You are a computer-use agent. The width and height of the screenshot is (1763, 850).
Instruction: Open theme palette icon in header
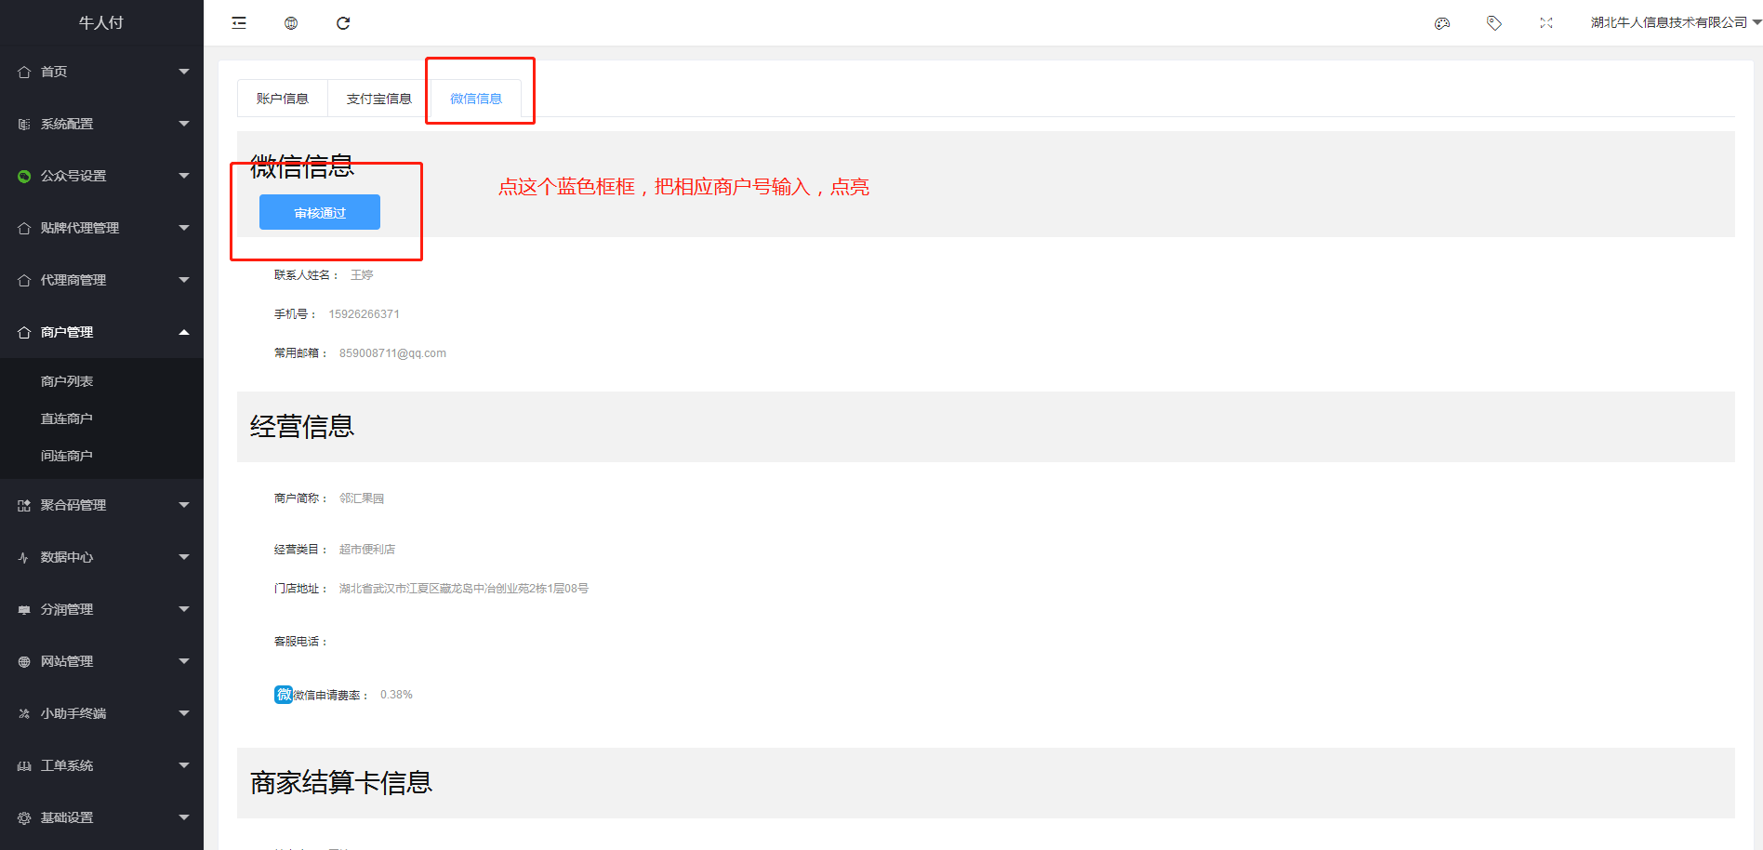click(x=1442, y=23)
